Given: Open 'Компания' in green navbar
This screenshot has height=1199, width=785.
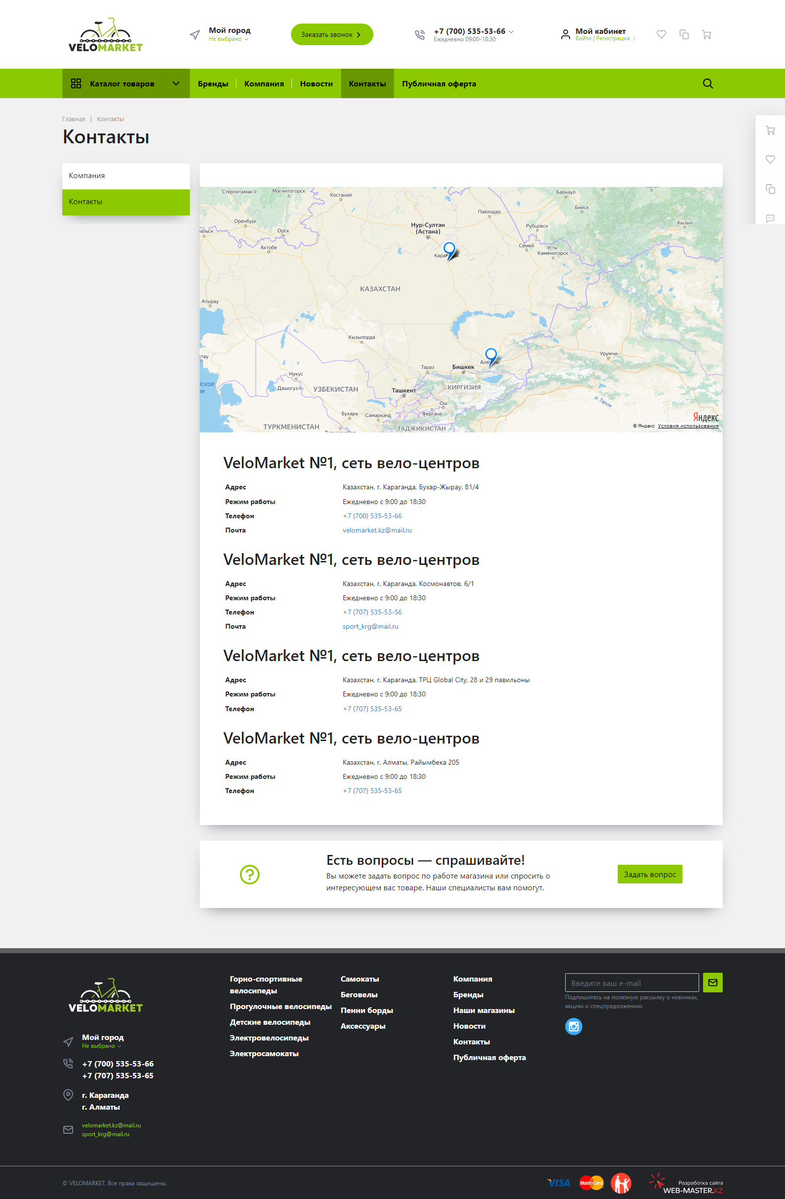Looking at the screenshot, I should [x=264, y=83].
